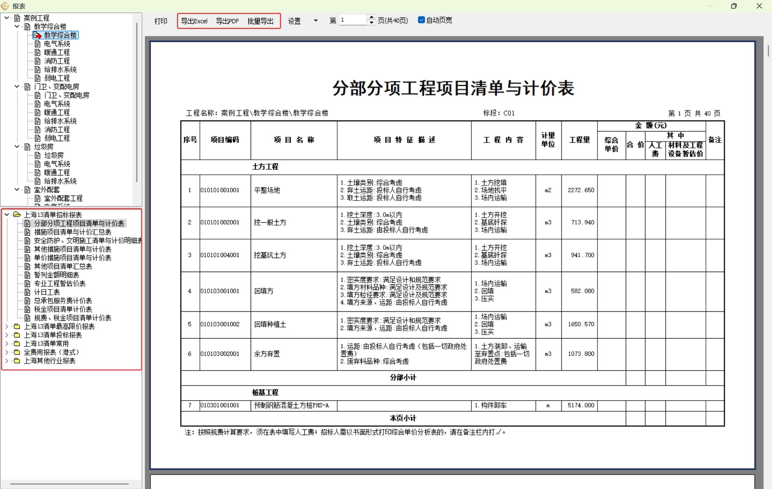Collapse the 室外配套 parent node
The width and height of the screenshot is (772, 489).
17,189
